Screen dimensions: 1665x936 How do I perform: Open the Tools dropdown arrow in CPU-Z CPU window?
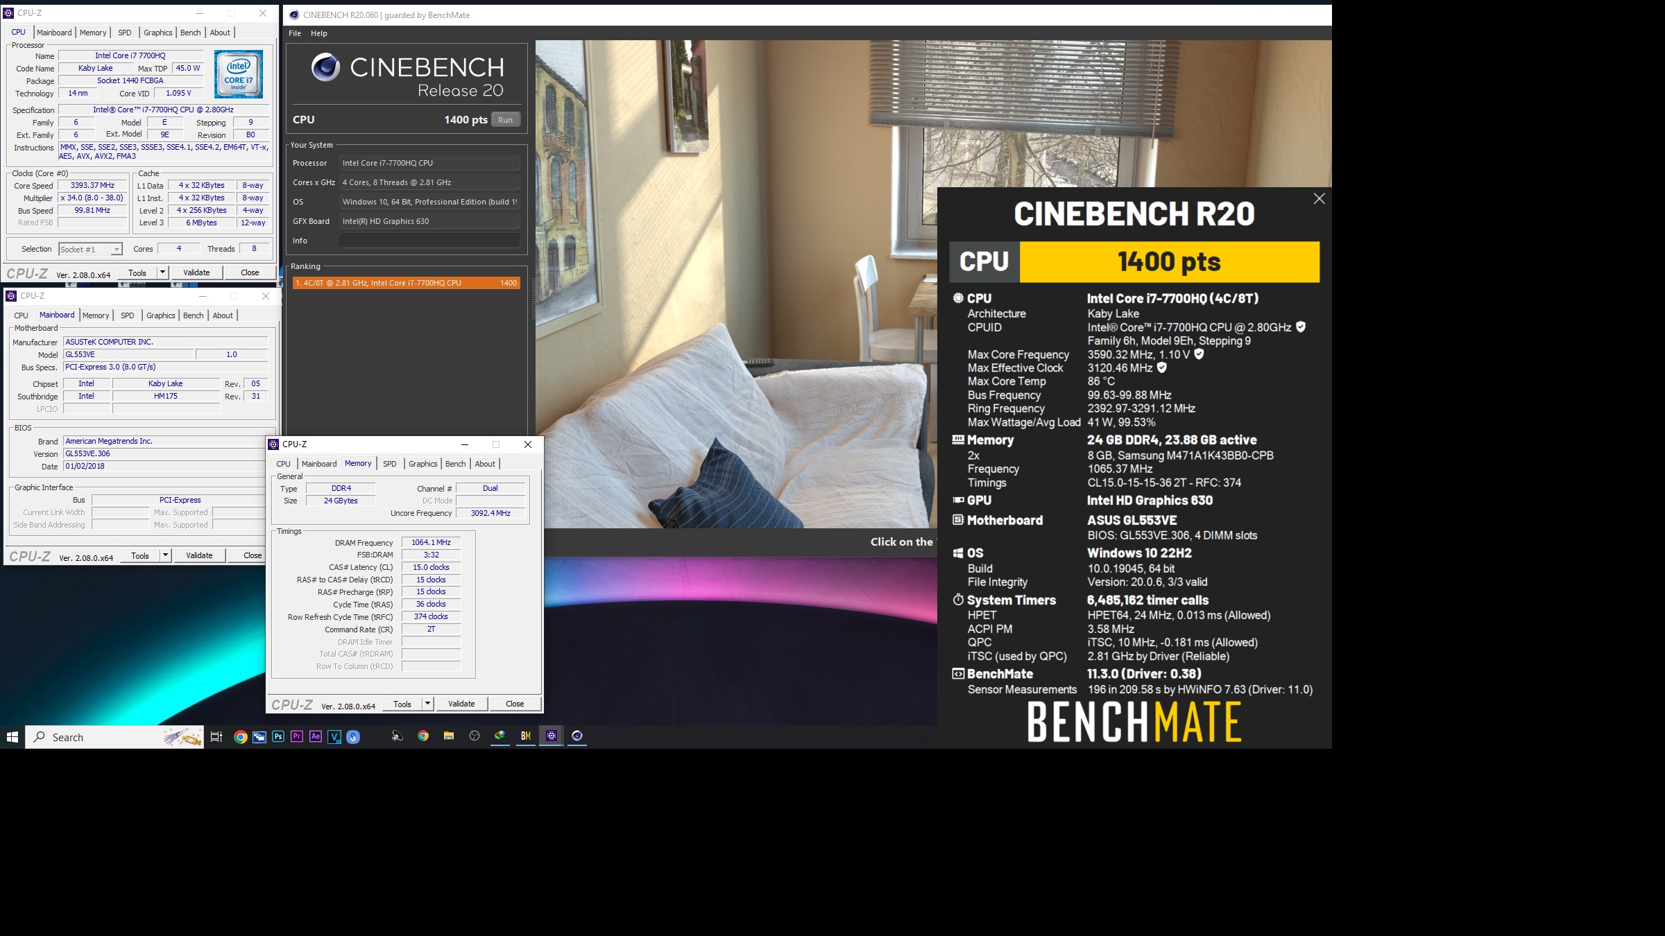[162, 272]
